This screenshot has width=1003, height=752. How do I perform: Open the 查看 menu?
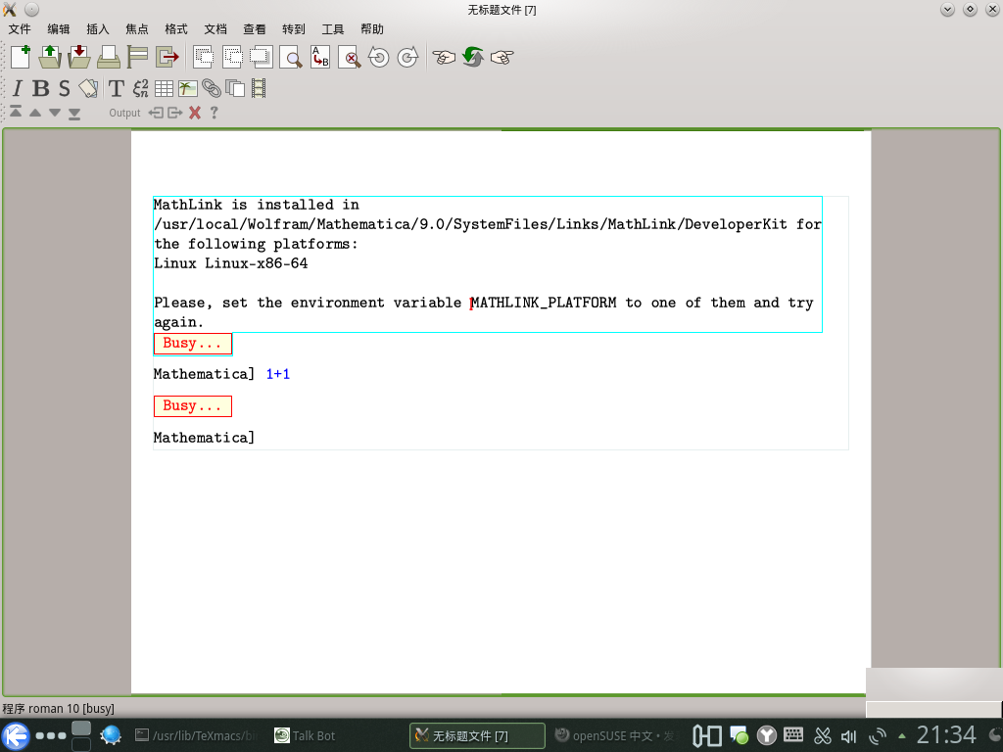[x=255, y=28]
